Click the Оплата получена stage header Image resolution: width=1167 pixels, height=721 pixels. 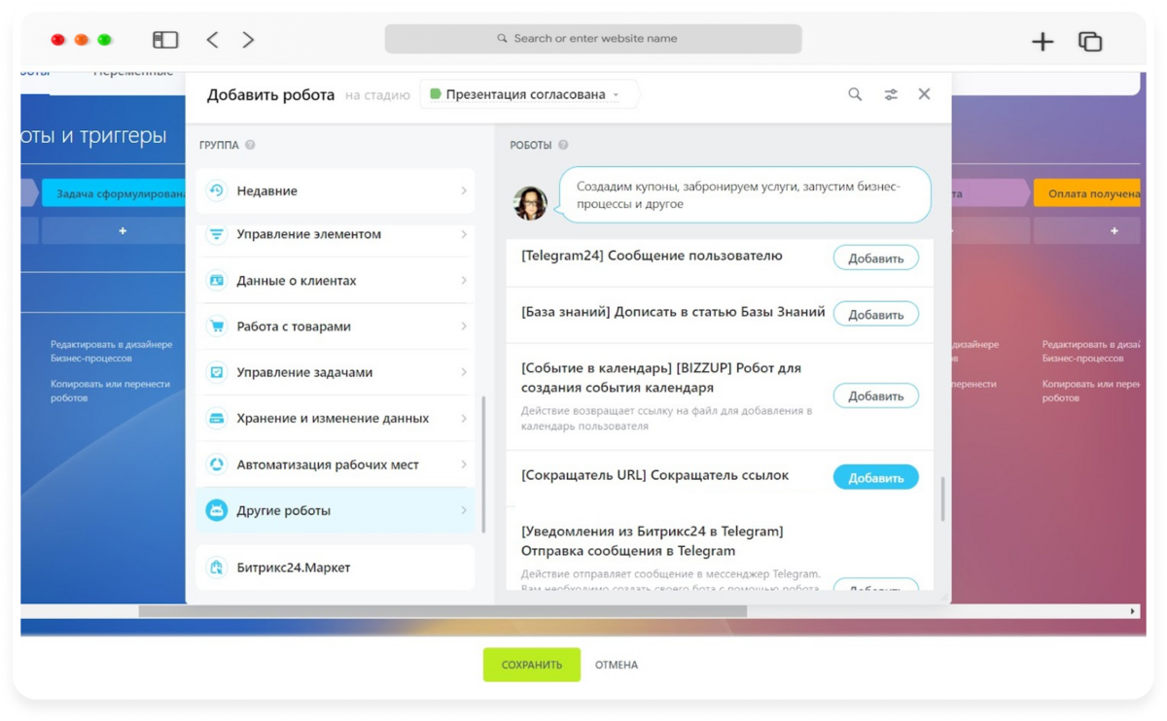pyautogui.click(x=1087, y=193)
